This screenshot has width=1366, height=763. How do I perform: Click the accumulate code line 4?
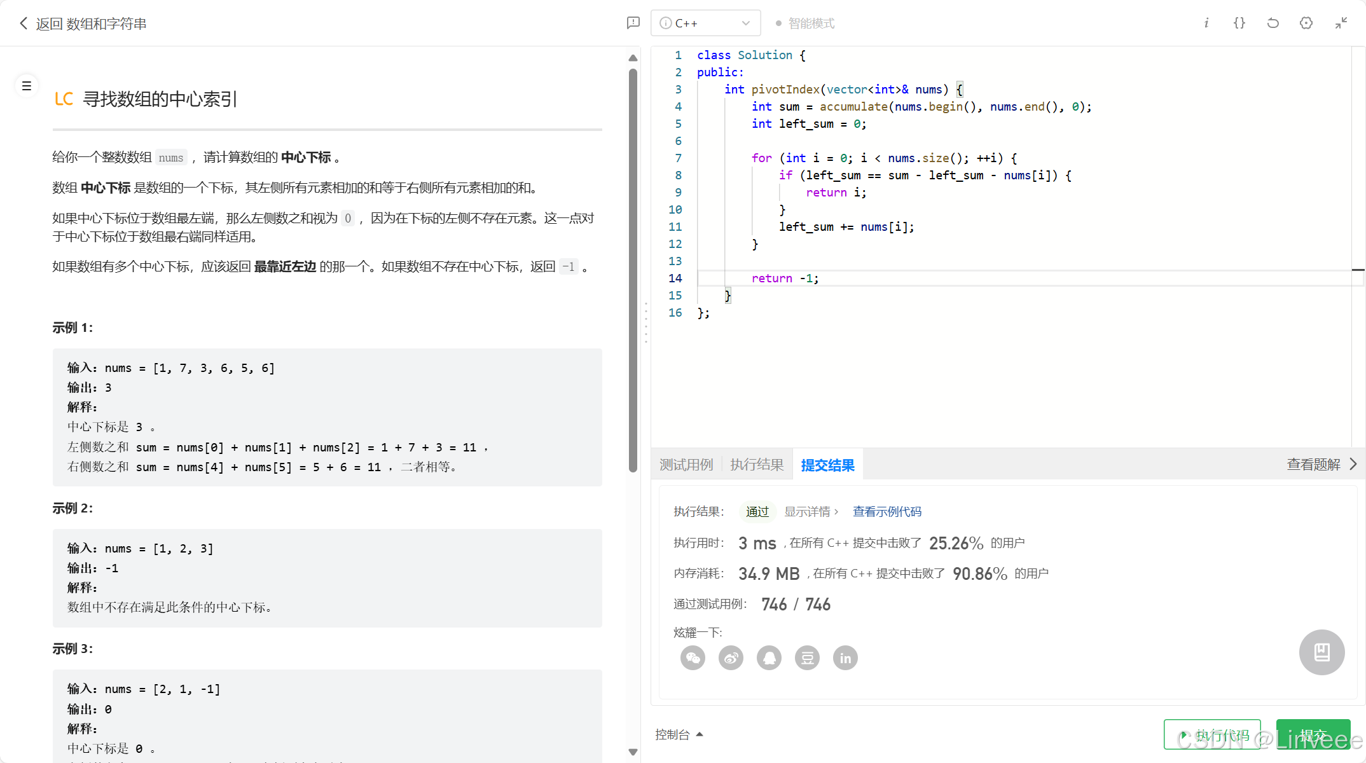(921, 107)
